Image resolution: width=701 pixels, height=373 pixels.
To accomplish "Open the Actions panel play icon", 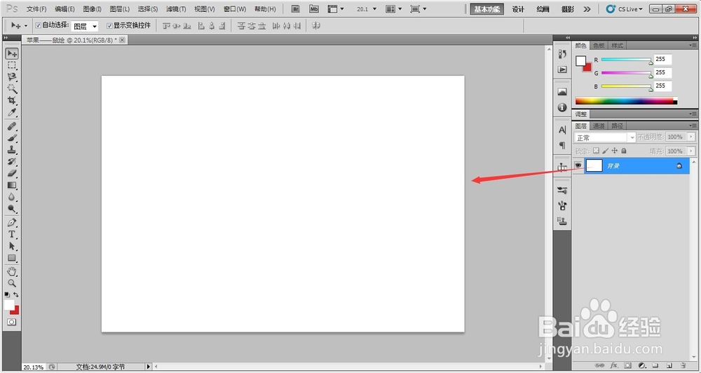I will [x=562, y=70].
